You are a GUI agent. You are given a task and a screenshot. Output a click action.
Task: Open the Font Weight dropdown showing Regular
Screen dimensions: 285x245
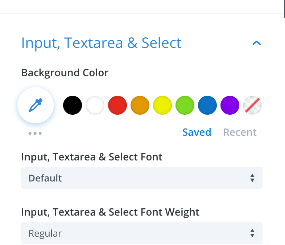point(141,233)
